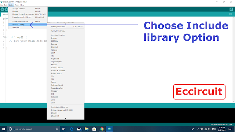Screen dimensions: 235x132
Task: Include the Ethernet library
Action: (x=65, y=47)
